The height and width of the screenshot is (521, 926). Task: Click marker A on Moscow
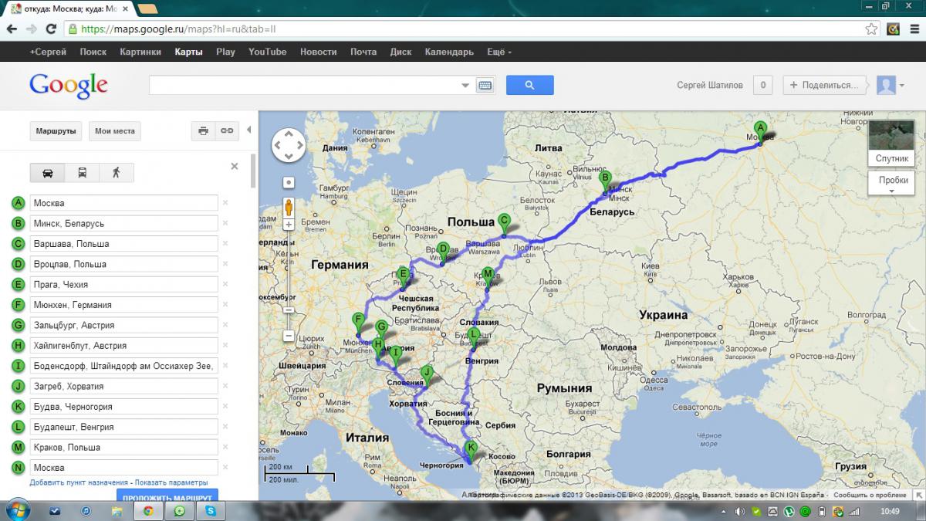pos(760,131)
